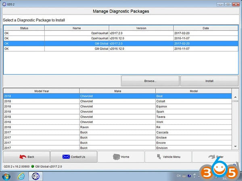Click the Enter button with arrow

pyautogui.click(x=215, y=157)
